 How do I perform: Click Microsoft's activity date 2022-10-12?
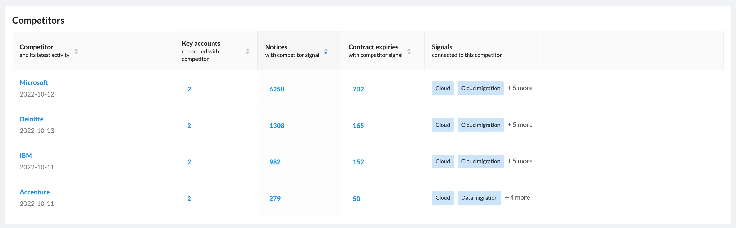pyautogui.click(x=37, y=94)
